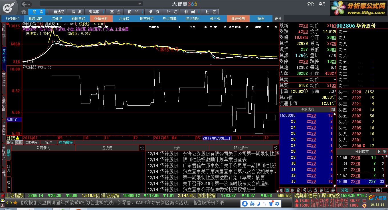This screenshot has height=210, width=388.
Task: Click the 委托 button in title bar
Action: (x=311, y=4)
